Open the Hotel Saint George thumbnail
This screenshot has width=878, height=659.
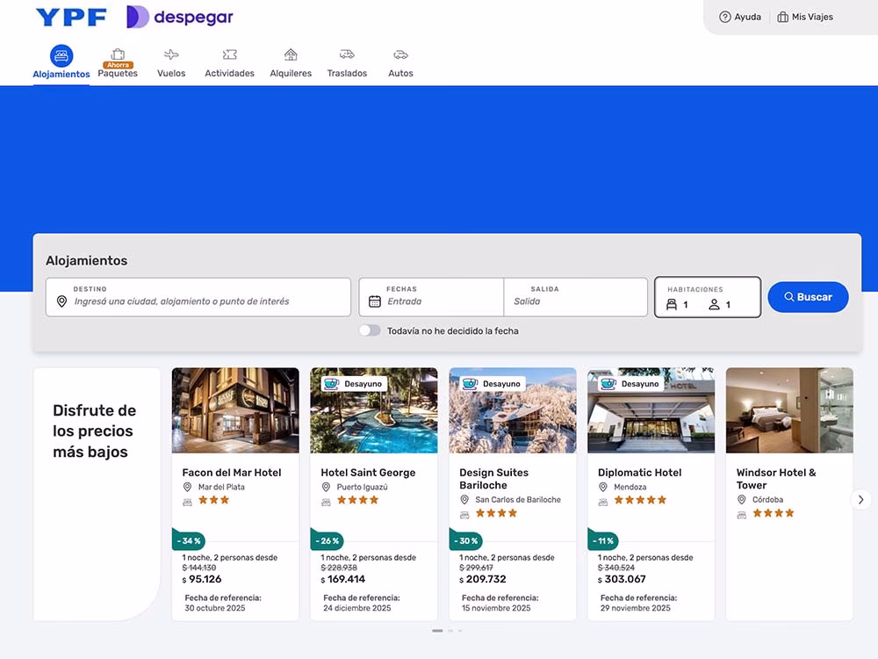373,409
